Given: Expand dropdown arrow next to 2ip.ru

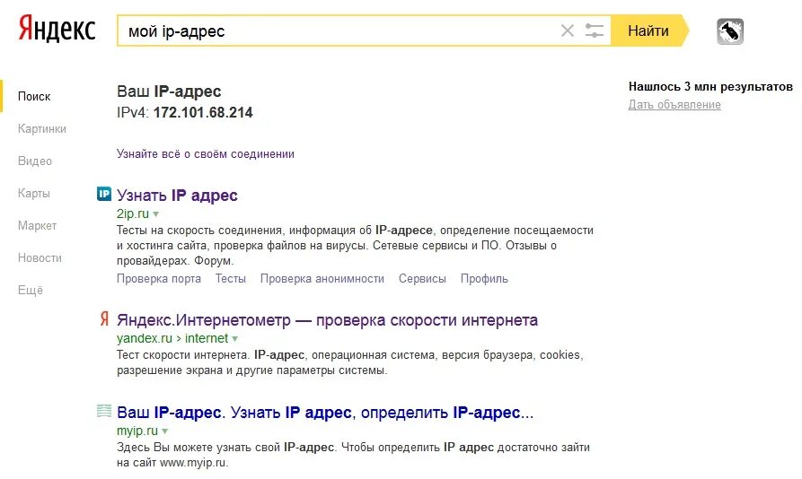Looking at the screenshot, I should (x=156, y=214).
